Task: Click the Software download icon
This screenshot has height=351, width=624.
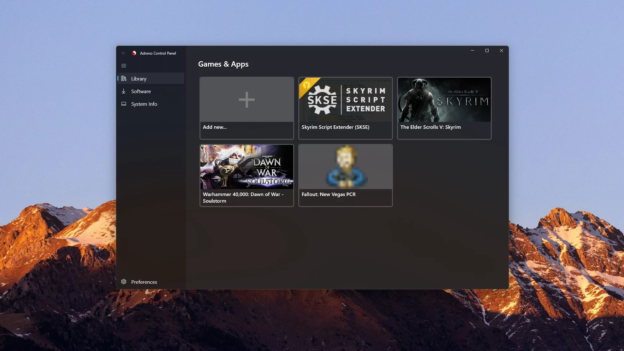Action: pyautogui.click(x=124, y=91)
